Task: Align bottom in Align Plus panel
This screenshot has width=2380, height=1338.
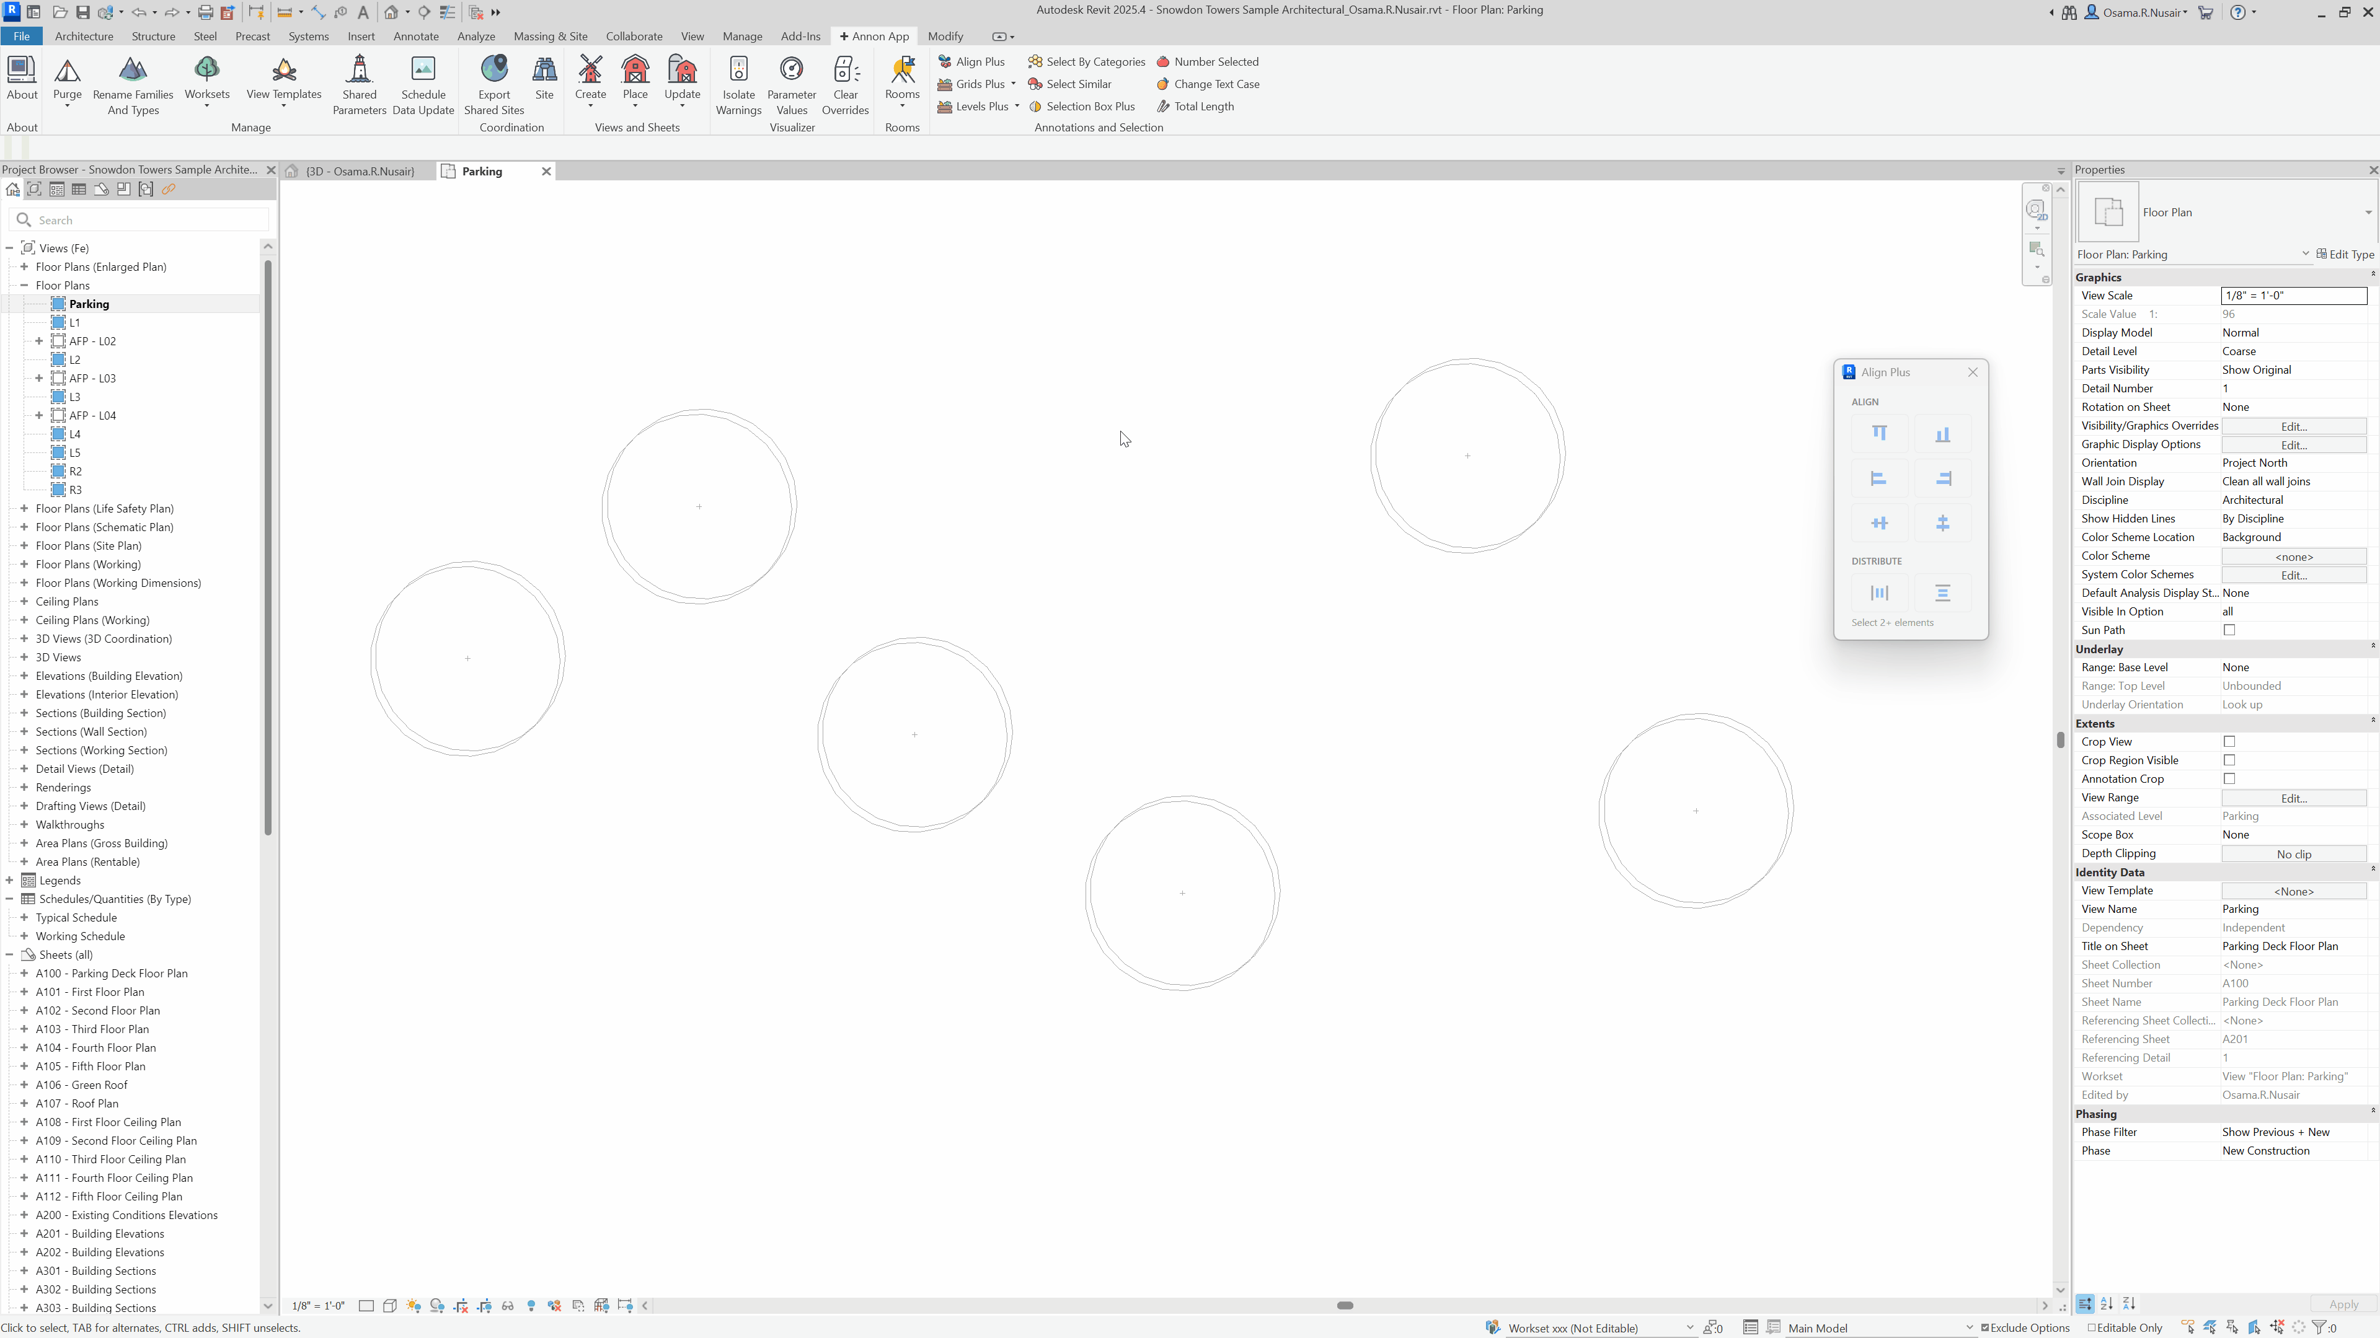Action: tap(1942, 433)
